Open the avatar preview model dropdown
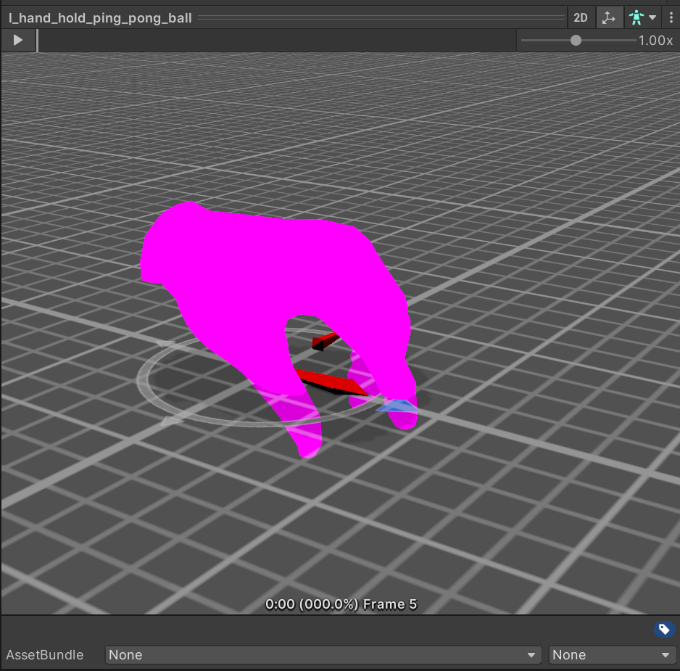680x671 pixels. (x=642, y=18)
